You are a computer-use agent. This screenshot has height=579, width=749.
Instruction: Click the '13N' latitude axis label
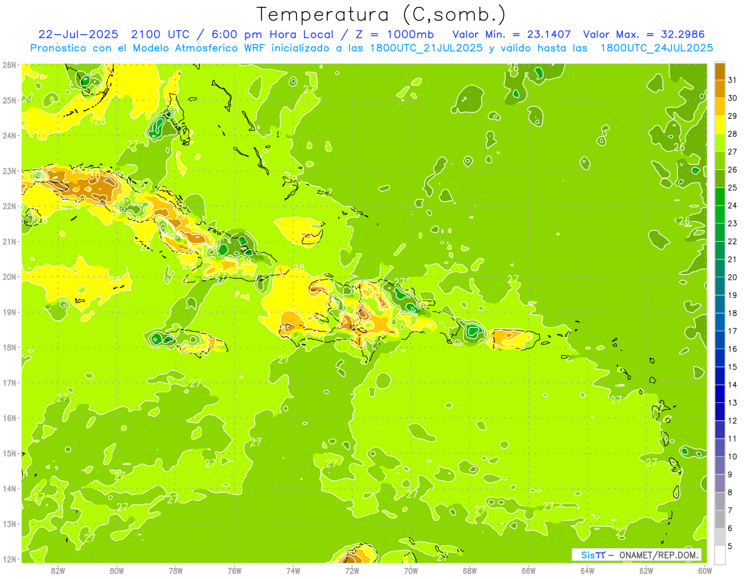point(9,523)
